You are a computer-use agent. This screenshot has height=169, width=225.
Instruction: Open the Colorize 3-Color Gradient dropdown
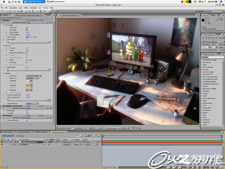[34, 76]
